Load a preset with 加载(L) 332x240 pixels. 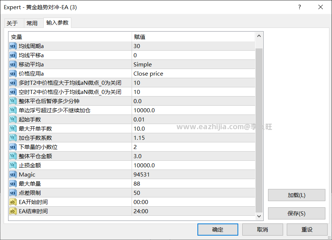(296, 195)
